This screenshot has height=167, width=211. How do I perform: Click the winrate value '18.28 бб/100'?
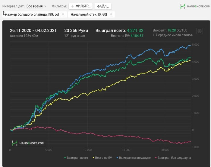177,30
